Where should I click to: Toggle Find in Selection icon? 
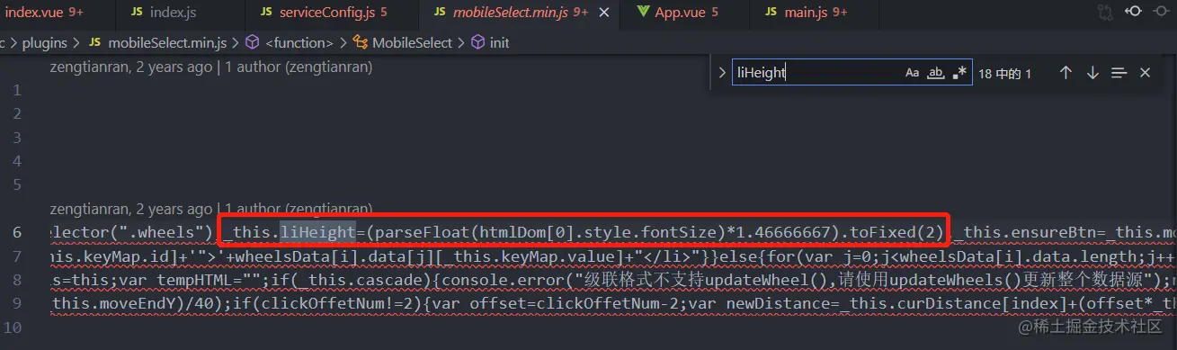1119,73
